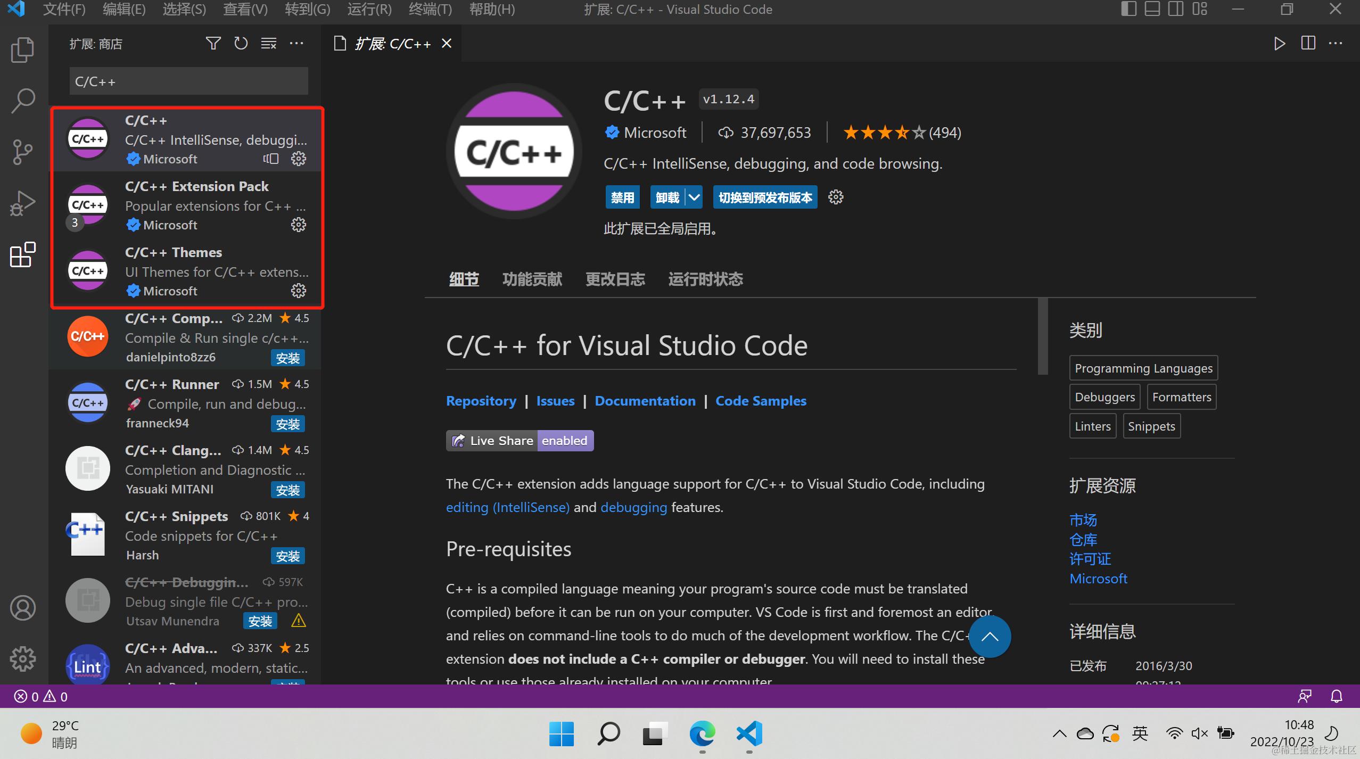Viewport: 1360px width, 759px height.
Task: Open the Accounts icon in activity bar
Action: (x=22, y=608)
